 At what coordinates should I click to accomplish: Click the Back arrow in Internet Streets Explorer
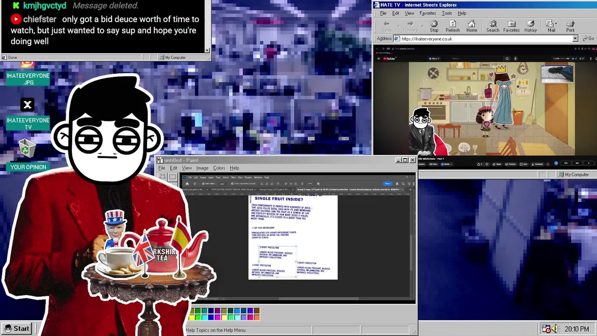(x=386, y=24)
